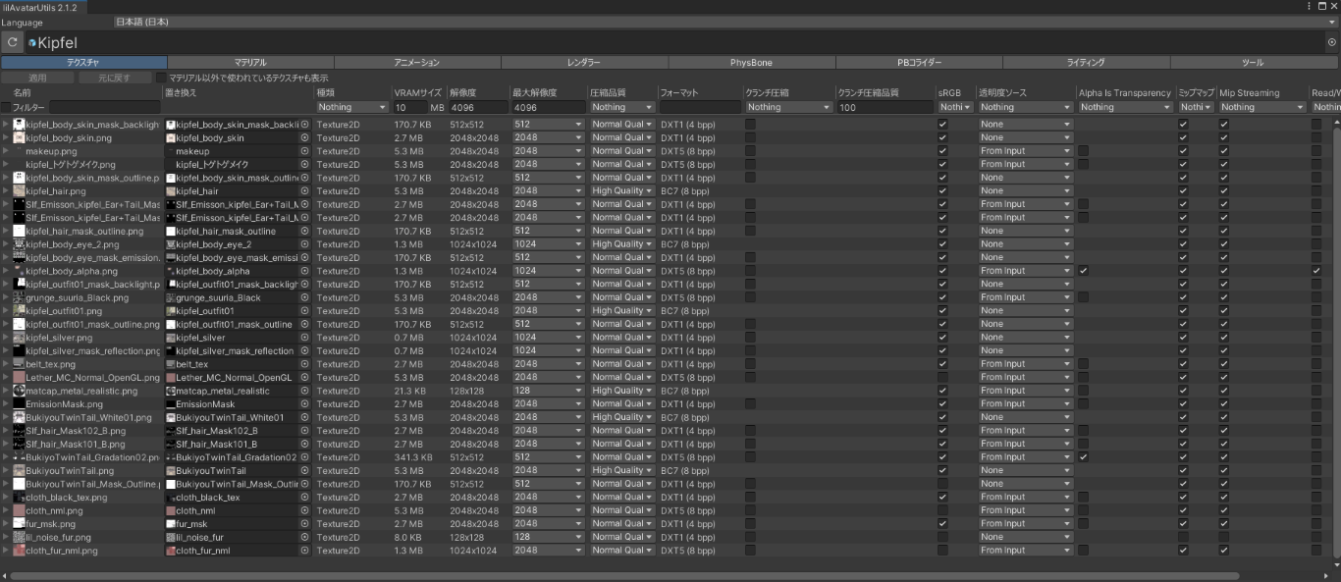Open object picker for Lether_MC_Normal_OpenGL replacement
The height and width of the screenshot is (582, 1341).
pyautogui.click(x=304, y=377)
